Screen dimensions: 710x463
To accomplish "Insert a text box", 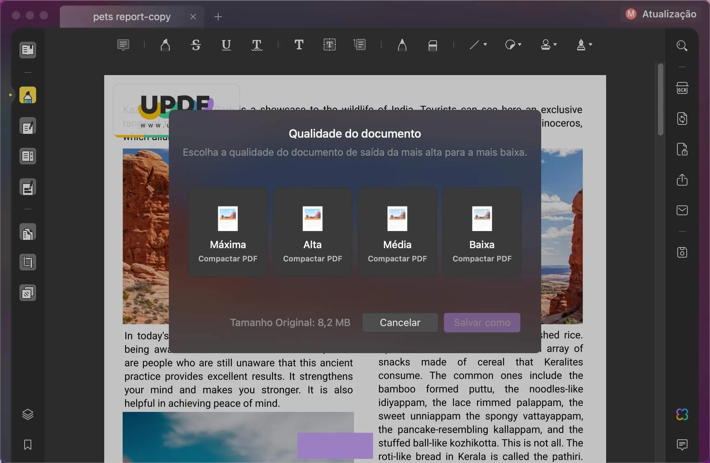I will coord(329,45).
